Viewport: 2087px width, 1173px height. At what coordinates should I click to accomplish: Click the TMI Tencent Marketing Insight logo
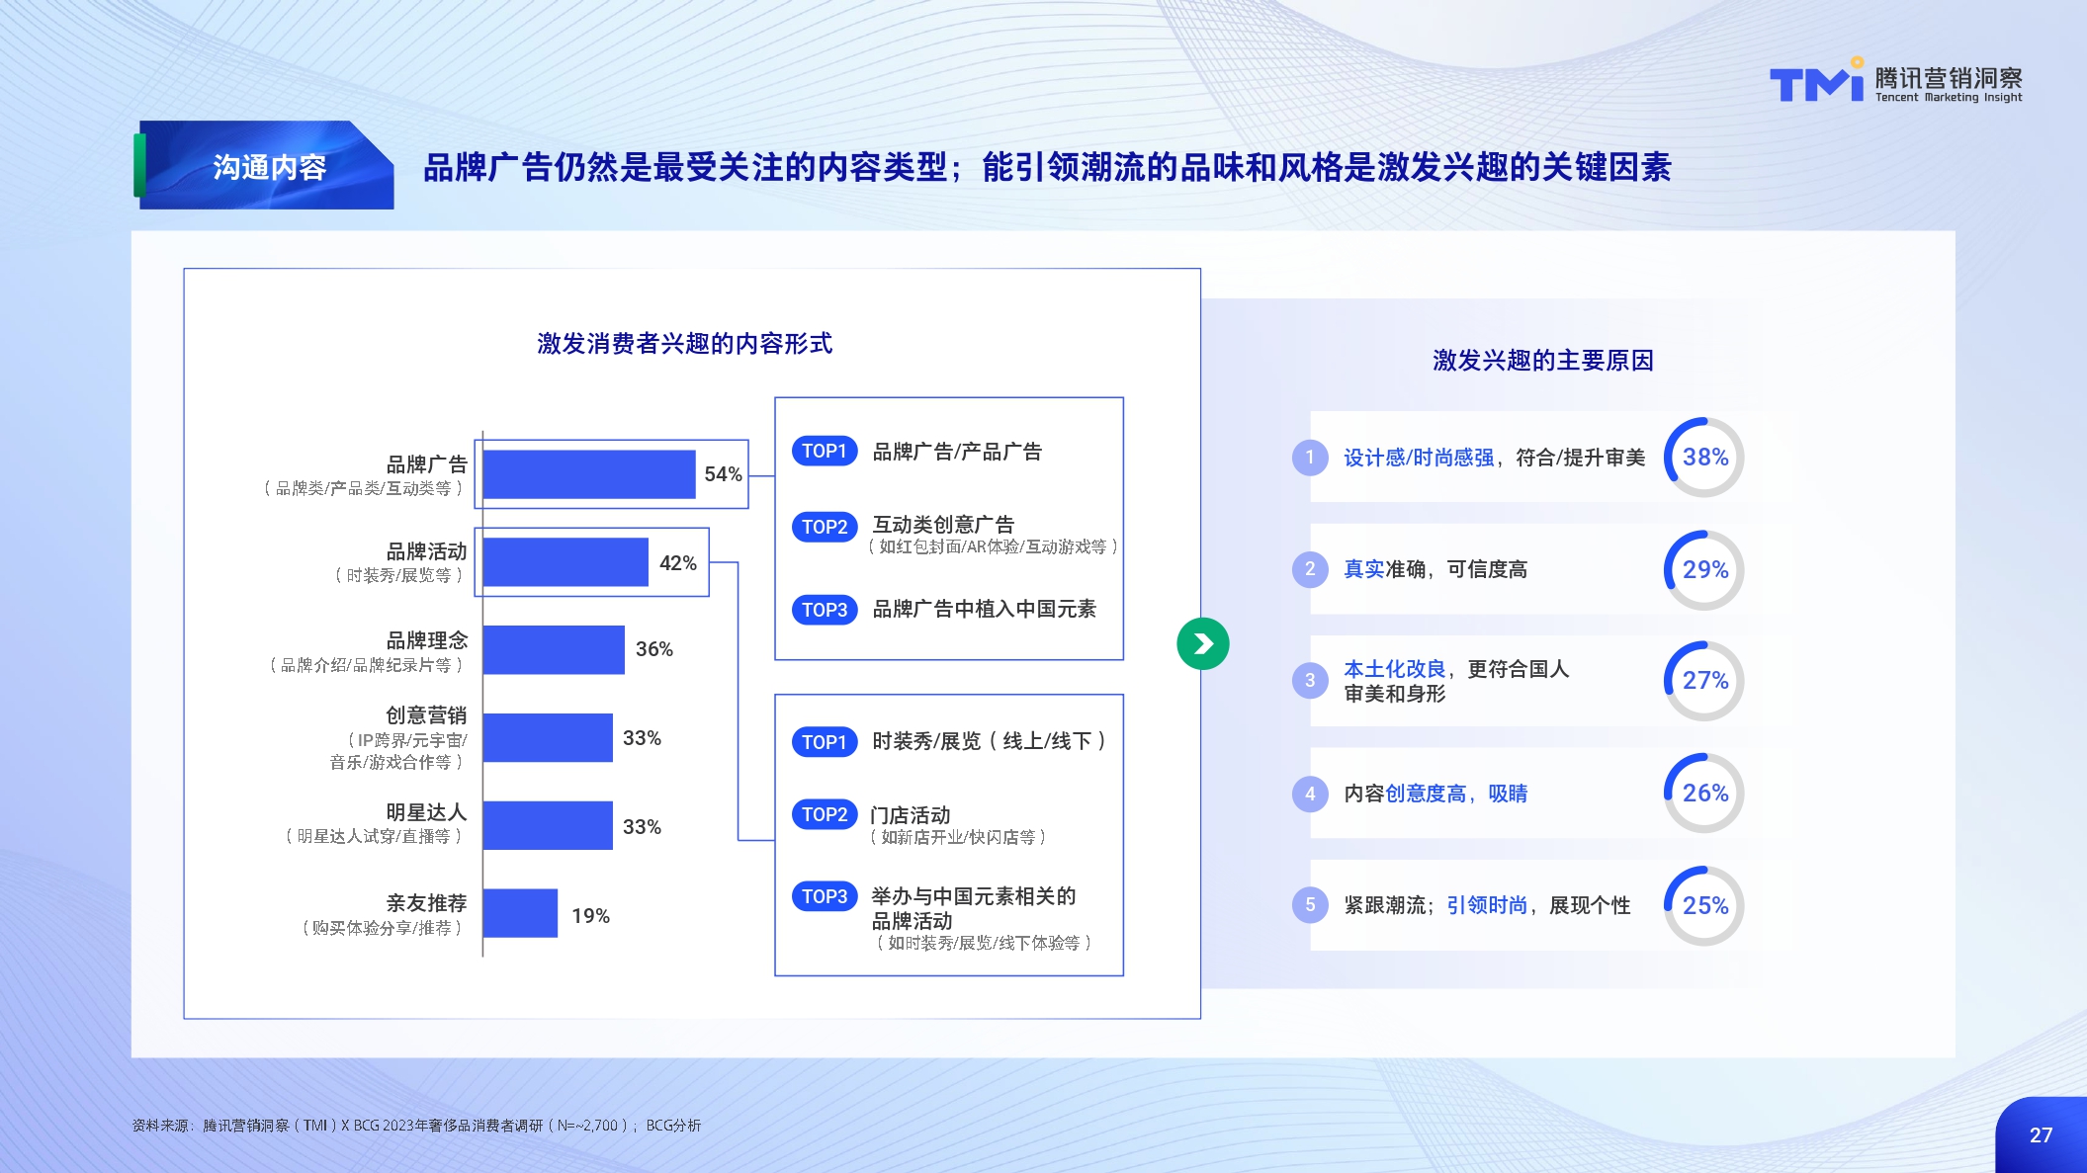pos(1894,82)
